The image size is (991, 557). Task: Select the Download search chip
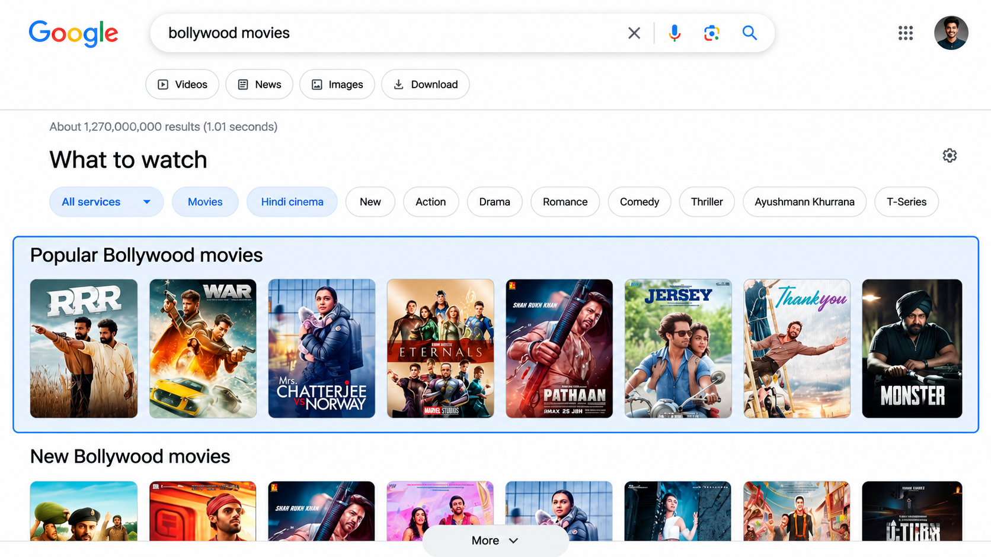(426, 85)
